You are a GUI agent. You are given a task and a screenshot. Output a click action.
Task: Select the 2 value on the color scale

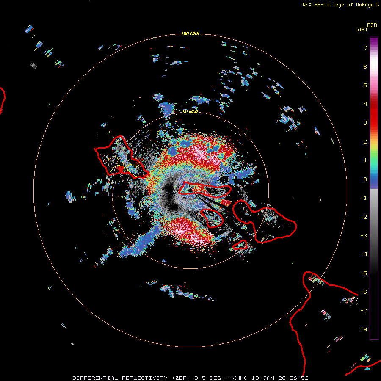click(365, 142)
